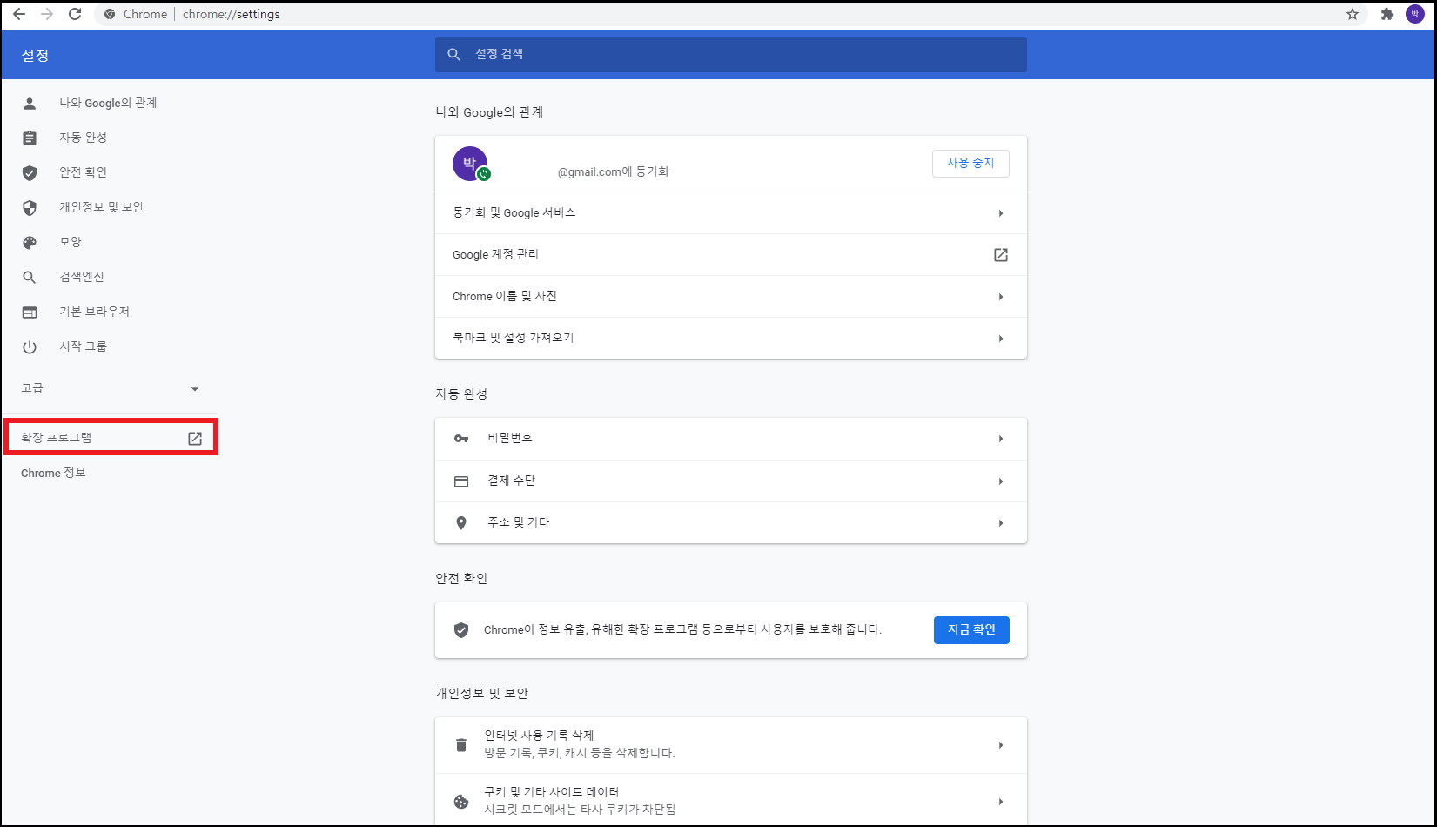Click 방문 기록, 쿠키, 캐시 등을 삭제합니다 text

[x=580, y=753]
